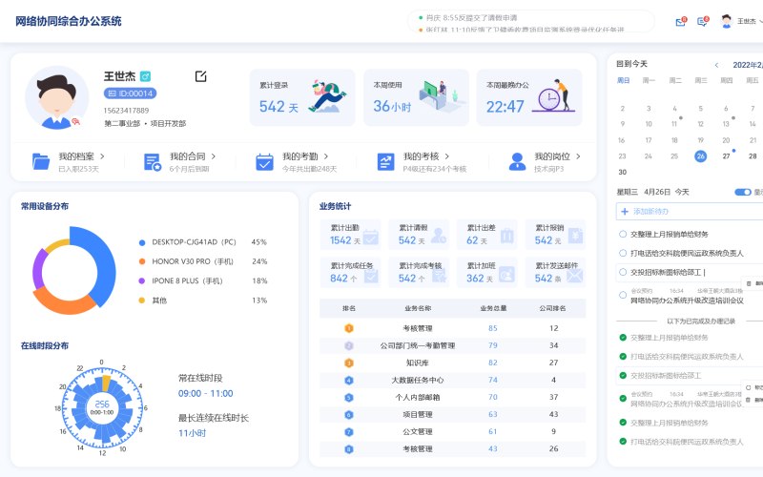Open the 累计登录 542天 card

(x=302, y=97)
